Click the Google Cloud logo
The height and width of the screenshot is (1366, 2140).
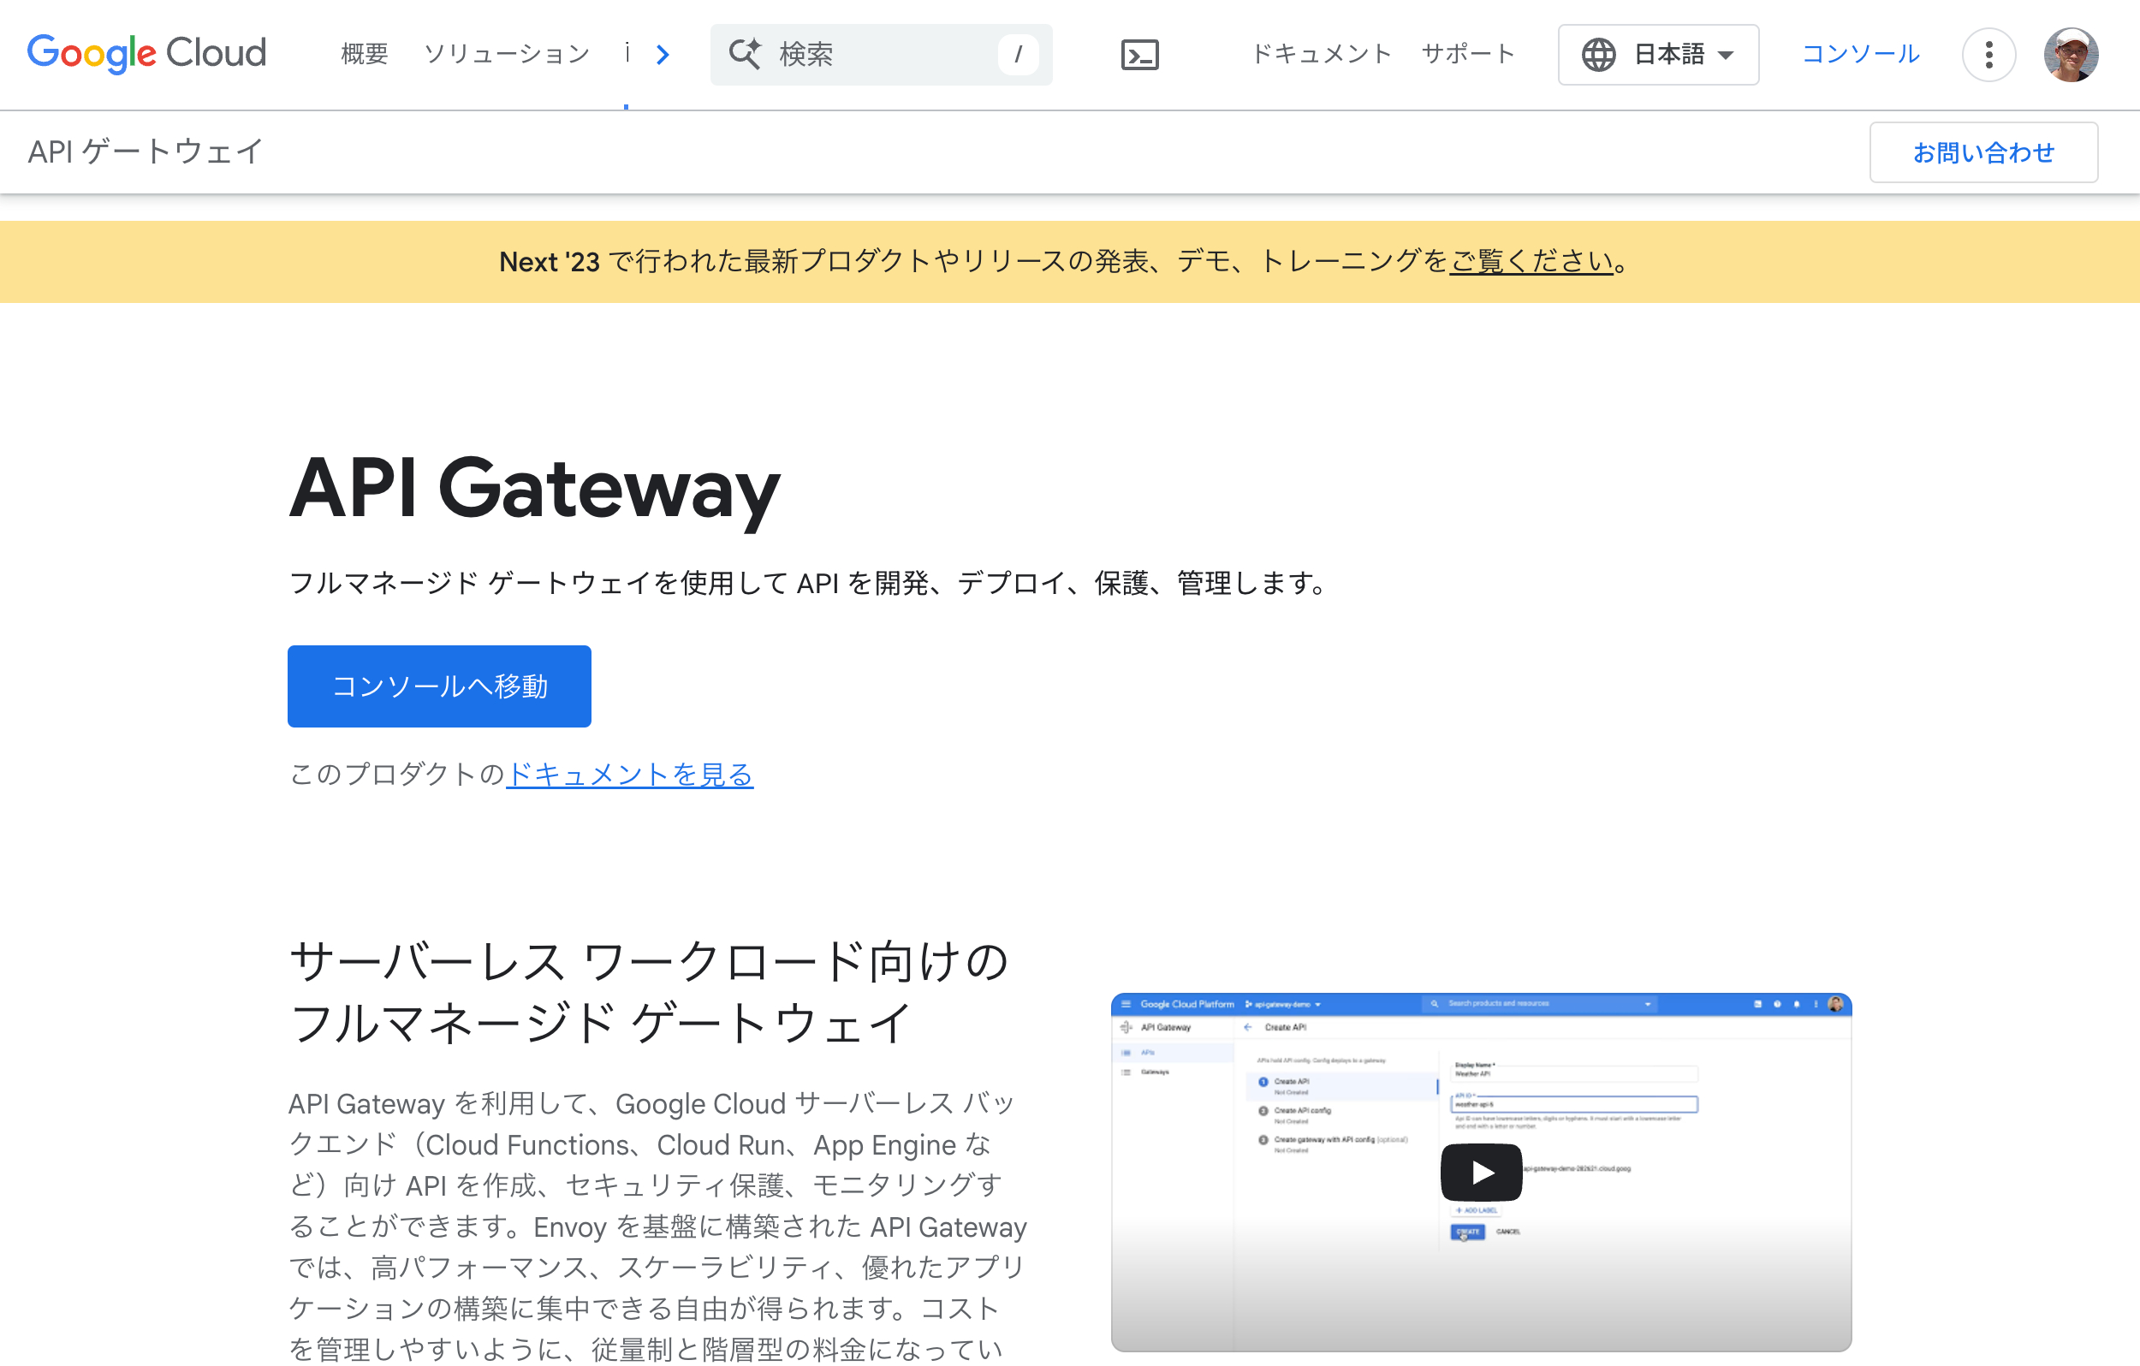[146, 53]
